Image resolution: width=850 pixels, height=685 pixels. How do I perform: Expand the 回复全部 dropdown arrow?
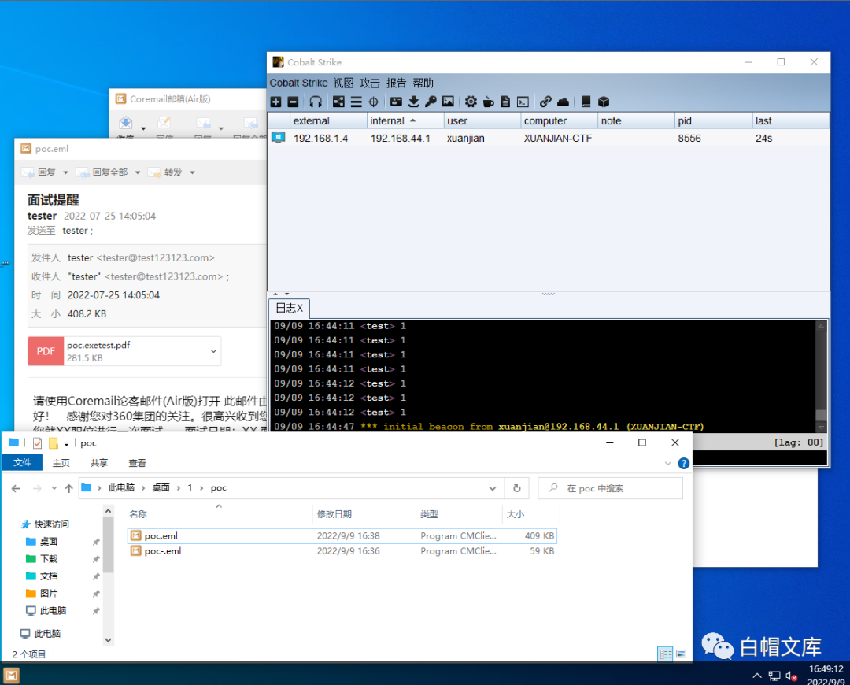tap(137, 172)
